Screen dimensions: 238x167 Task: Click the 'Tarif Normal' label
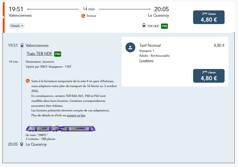pos(150,45)
